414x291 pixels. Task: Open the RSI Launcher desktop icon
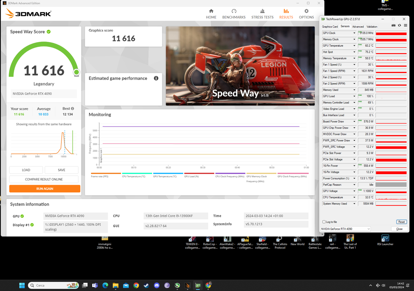(385, 240)
